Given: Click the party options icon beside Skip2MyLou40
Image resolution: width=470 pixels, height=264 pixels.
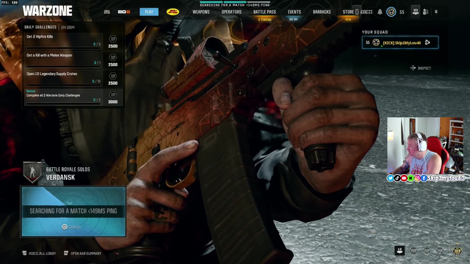Looking at the screenshot, I should 427,42.
